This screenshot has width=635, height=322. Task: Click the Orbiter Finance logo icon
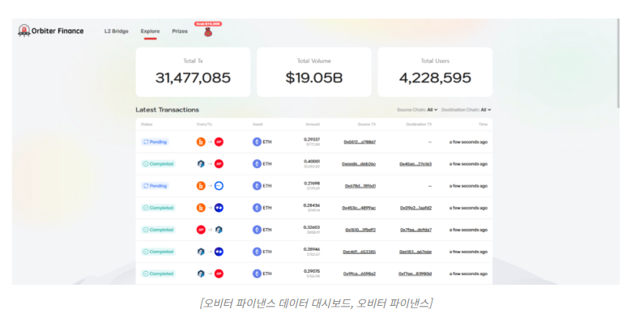[x=24, y=31]
